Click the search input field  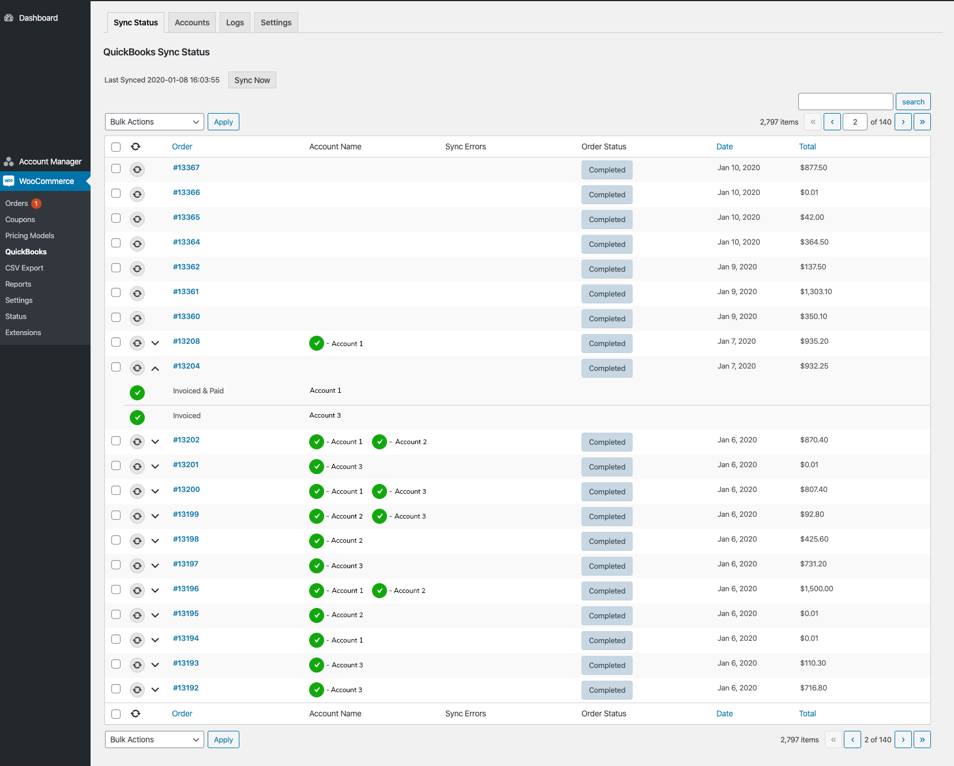(846, 102)
